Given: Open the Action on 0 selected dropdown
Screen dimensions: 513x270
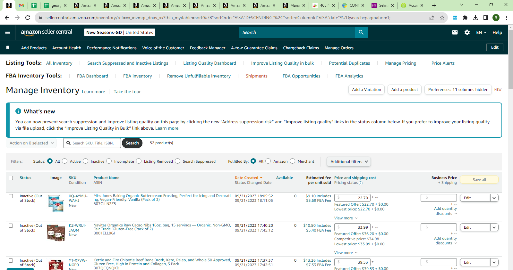Looking at the screenshot, I should (x=31, y=143).
